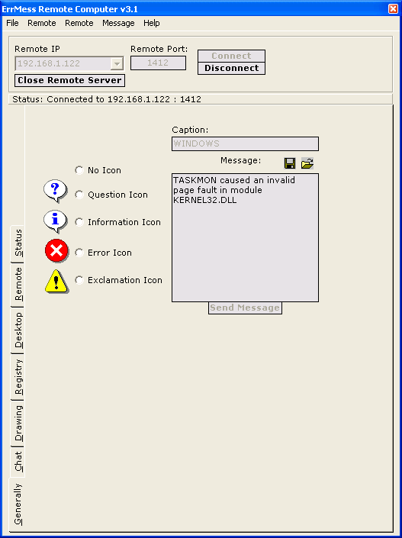Select the No Icon radio button

(79, 170)
